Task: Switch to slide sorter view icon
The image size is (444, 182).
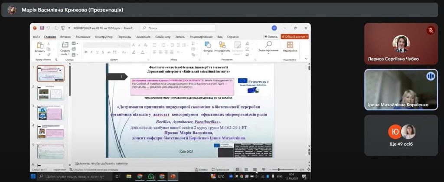Action: (x=246, y=169)
